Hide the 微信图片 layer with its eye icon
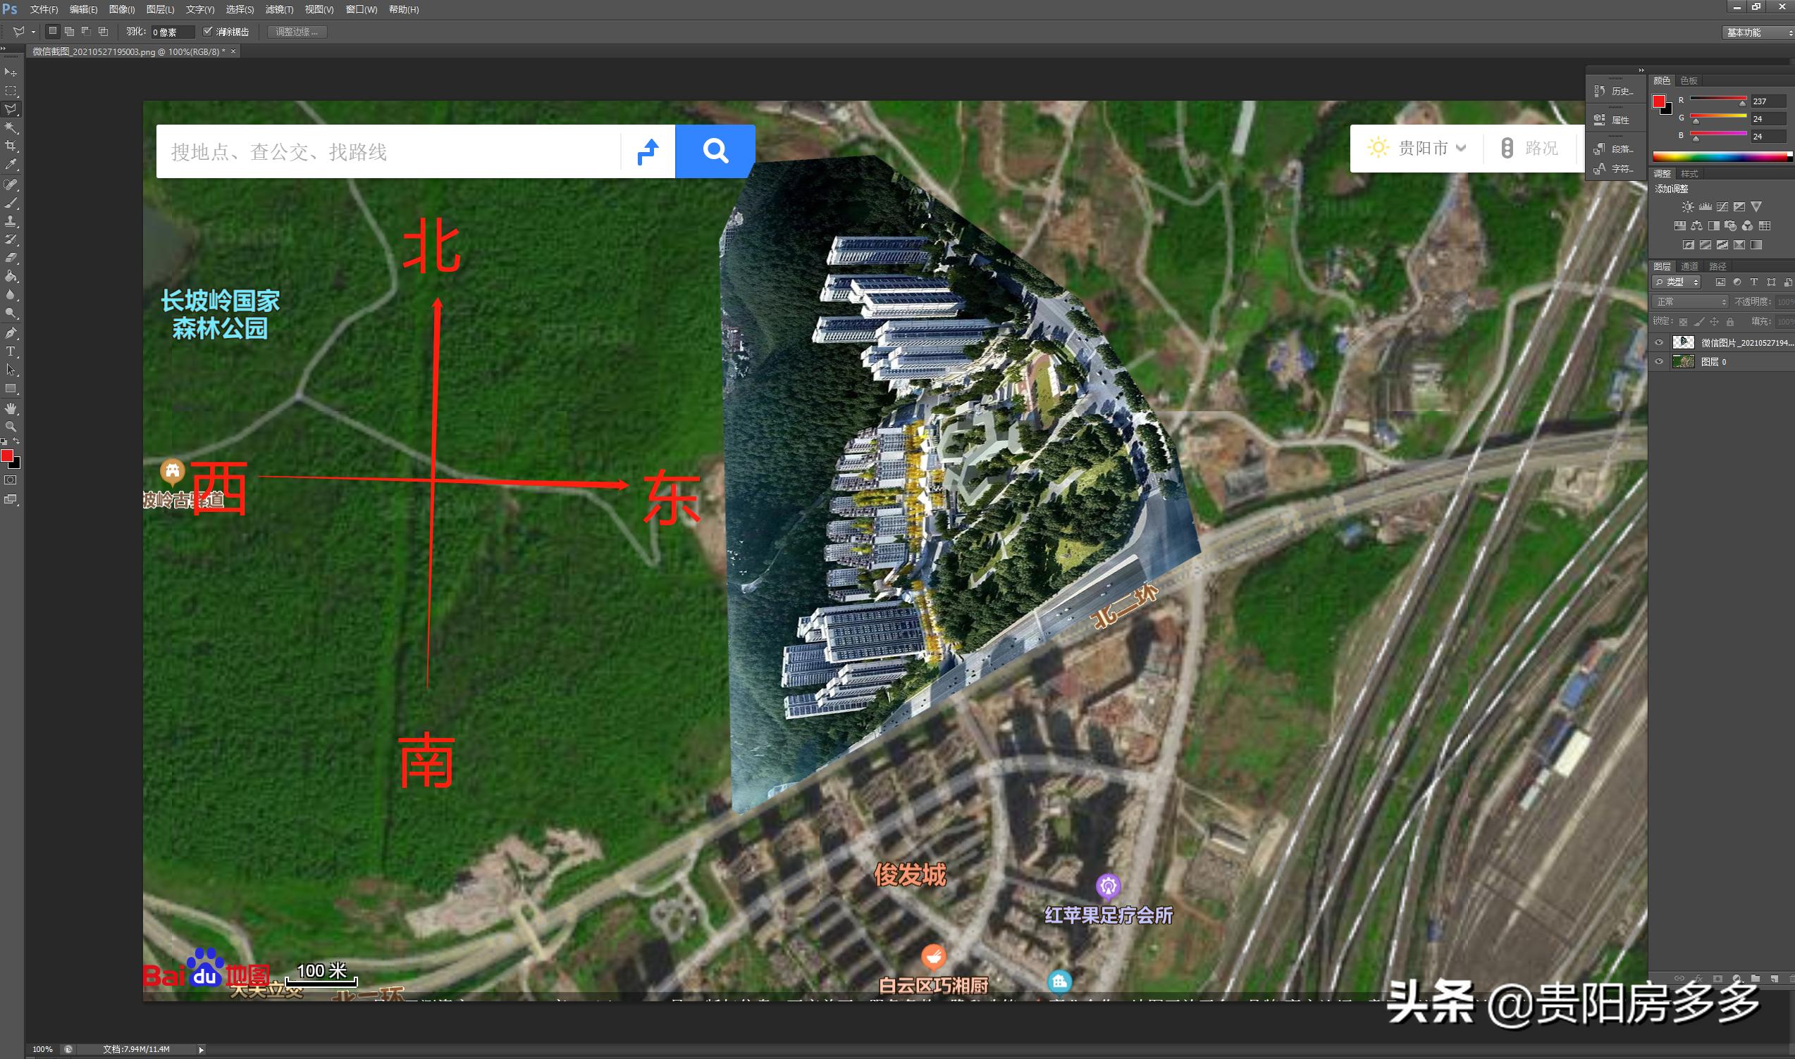This screenshot has width=1795, height=1059. tap(1659, 342)
